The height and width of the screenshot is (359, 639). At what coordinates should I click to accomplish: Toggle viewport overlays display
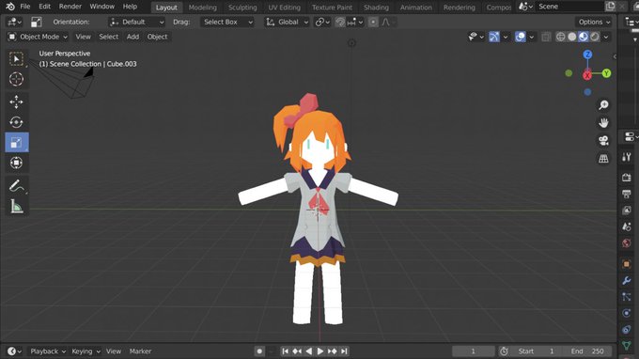click(520, 37)
